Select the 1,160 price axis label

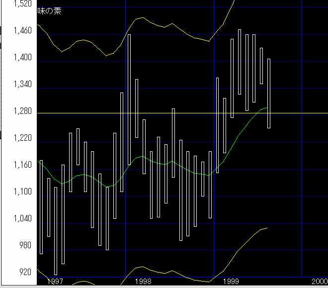pos(22,165)
